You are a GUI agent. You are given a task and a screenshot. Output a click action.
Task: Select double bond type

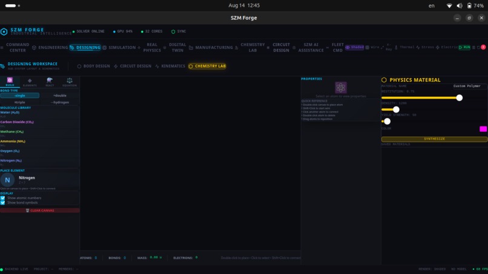pos(60,96)
